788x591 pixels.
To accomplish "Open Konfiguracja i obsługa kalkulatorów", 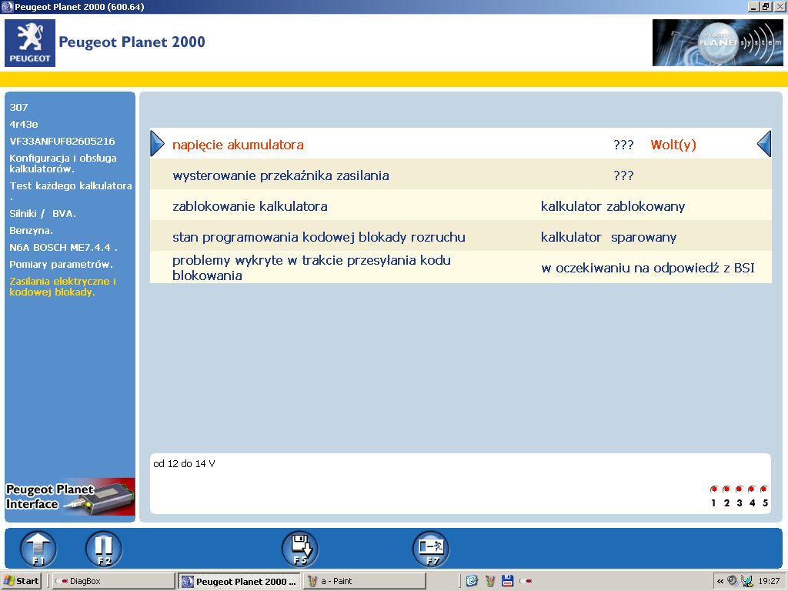I will click(x=63, y=163).
